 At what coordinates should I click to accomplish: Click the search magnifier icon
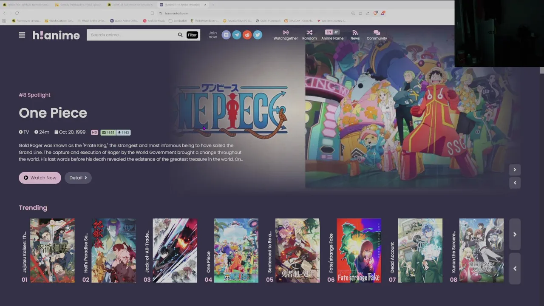tap(180, 35)
